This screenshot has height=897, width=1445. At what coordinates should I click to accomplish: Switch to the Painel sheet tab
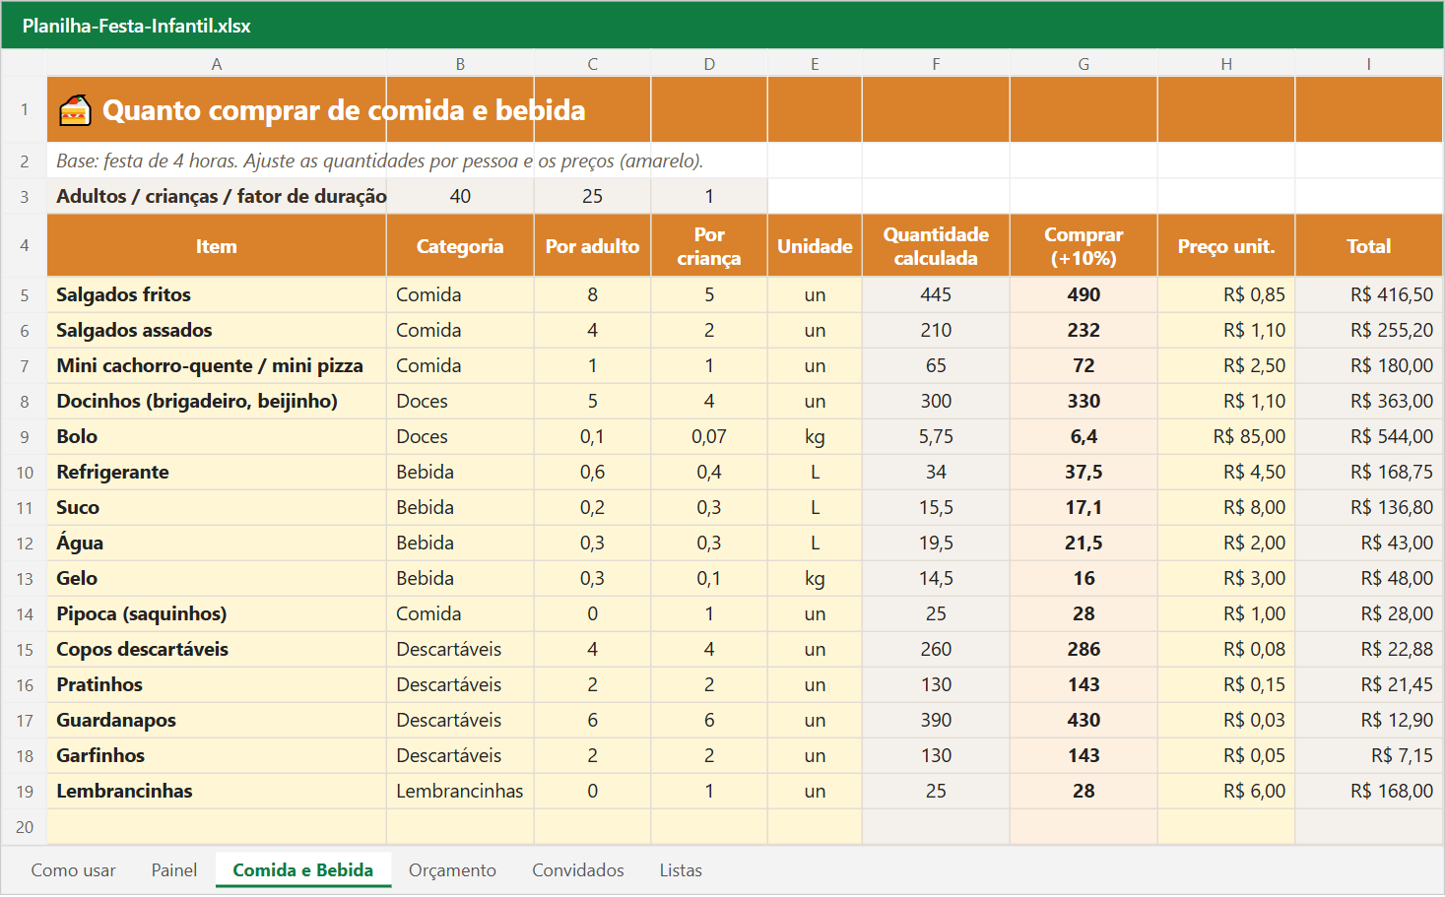point(174,870)
